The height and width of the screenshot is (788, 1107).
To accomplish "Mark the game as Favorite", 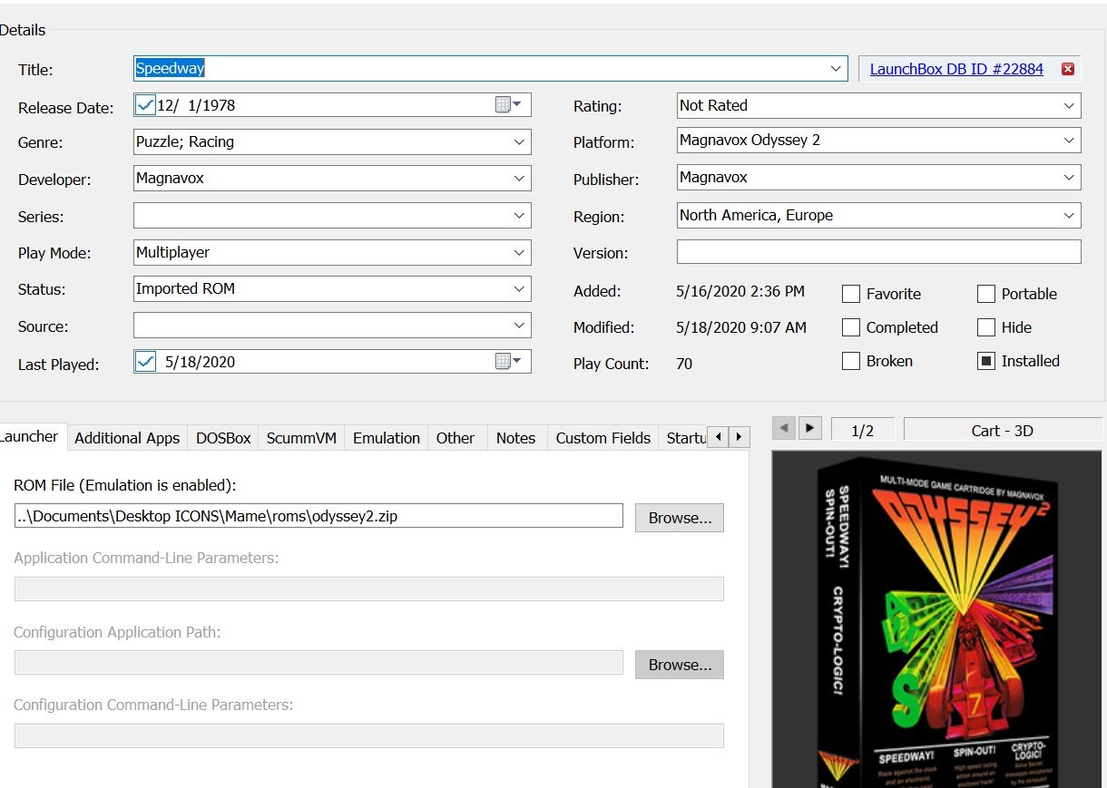I will [851, 294].
